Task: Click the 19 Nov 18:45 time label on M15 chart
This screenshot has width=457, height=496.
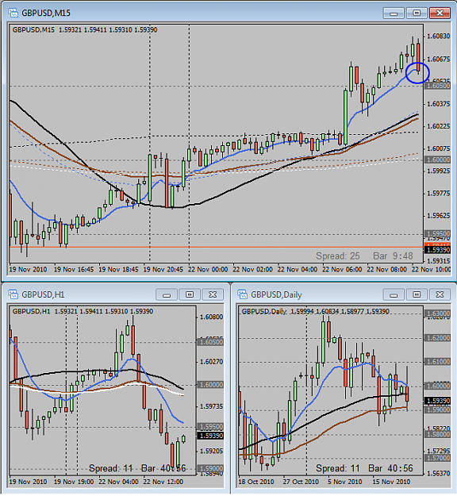Action: click(x=118, y=270)
